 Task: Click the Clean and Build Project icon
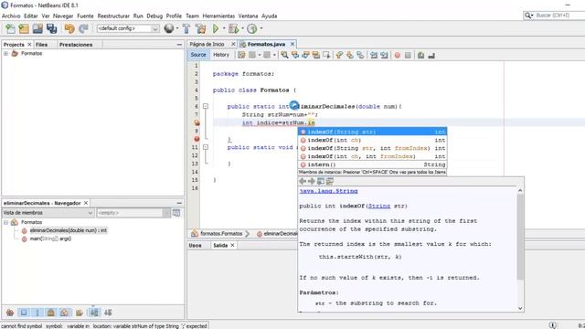(201, 28)
